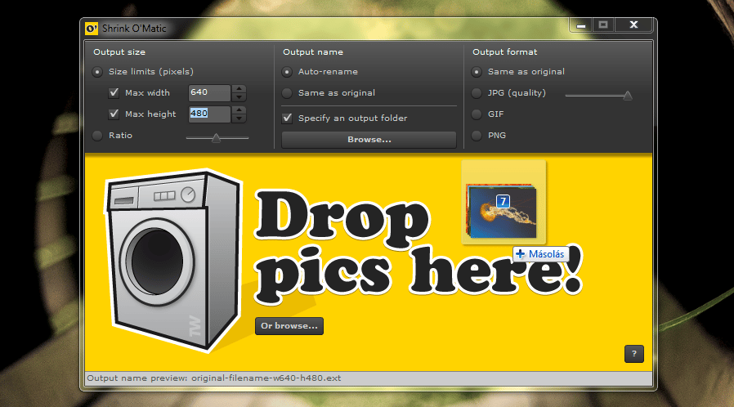Click the Output size heading

[x=119, y=52]
